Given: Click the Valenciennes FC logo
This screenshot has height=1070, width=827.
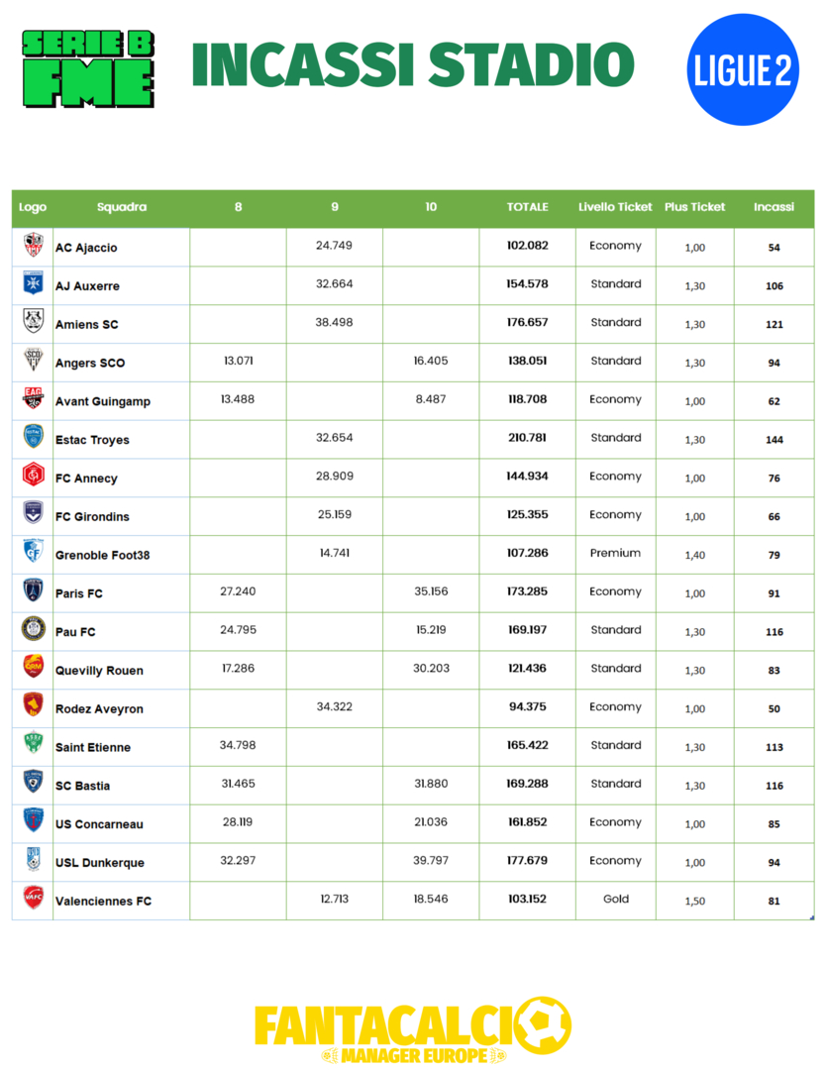Looking at the screenshot, I should pos(33,899).
